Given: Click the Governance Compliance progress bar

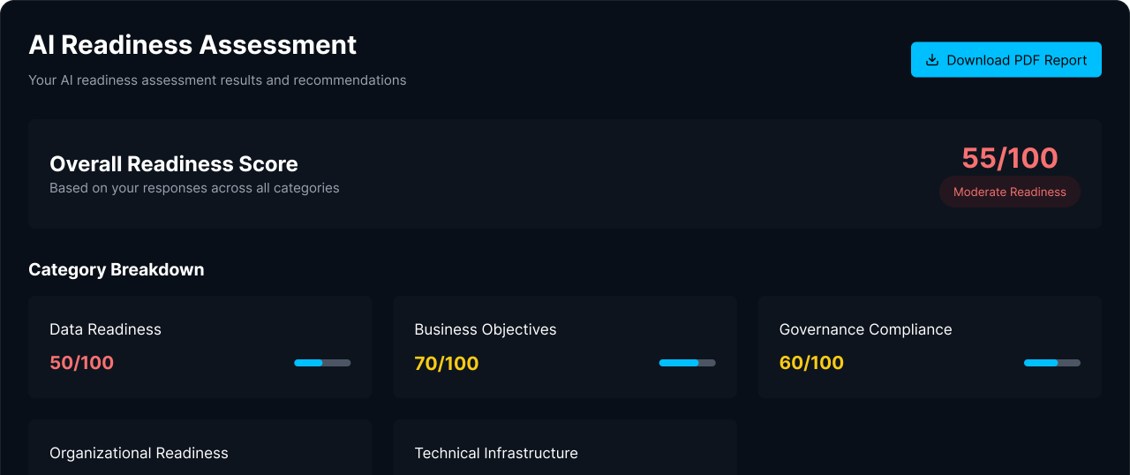Looking at the screenshot, I should [1052, 363].
